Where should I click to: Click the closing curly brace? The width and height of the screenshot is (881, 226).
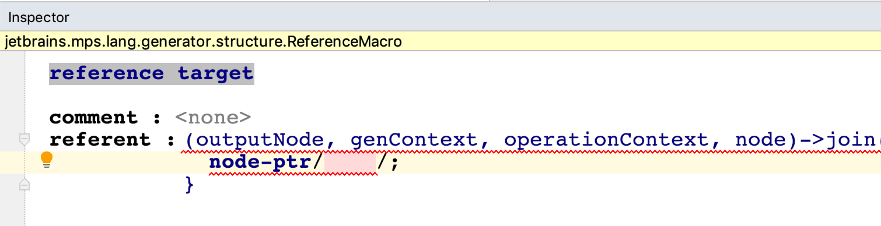coord(189,185)
